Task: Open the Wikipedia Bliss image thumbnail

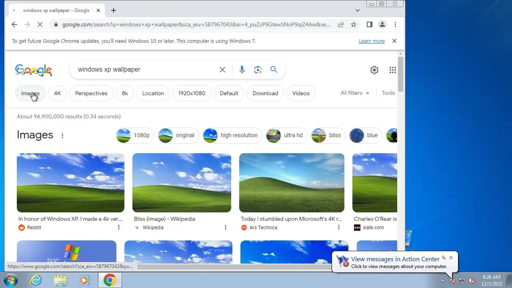Action: [182, 183]
